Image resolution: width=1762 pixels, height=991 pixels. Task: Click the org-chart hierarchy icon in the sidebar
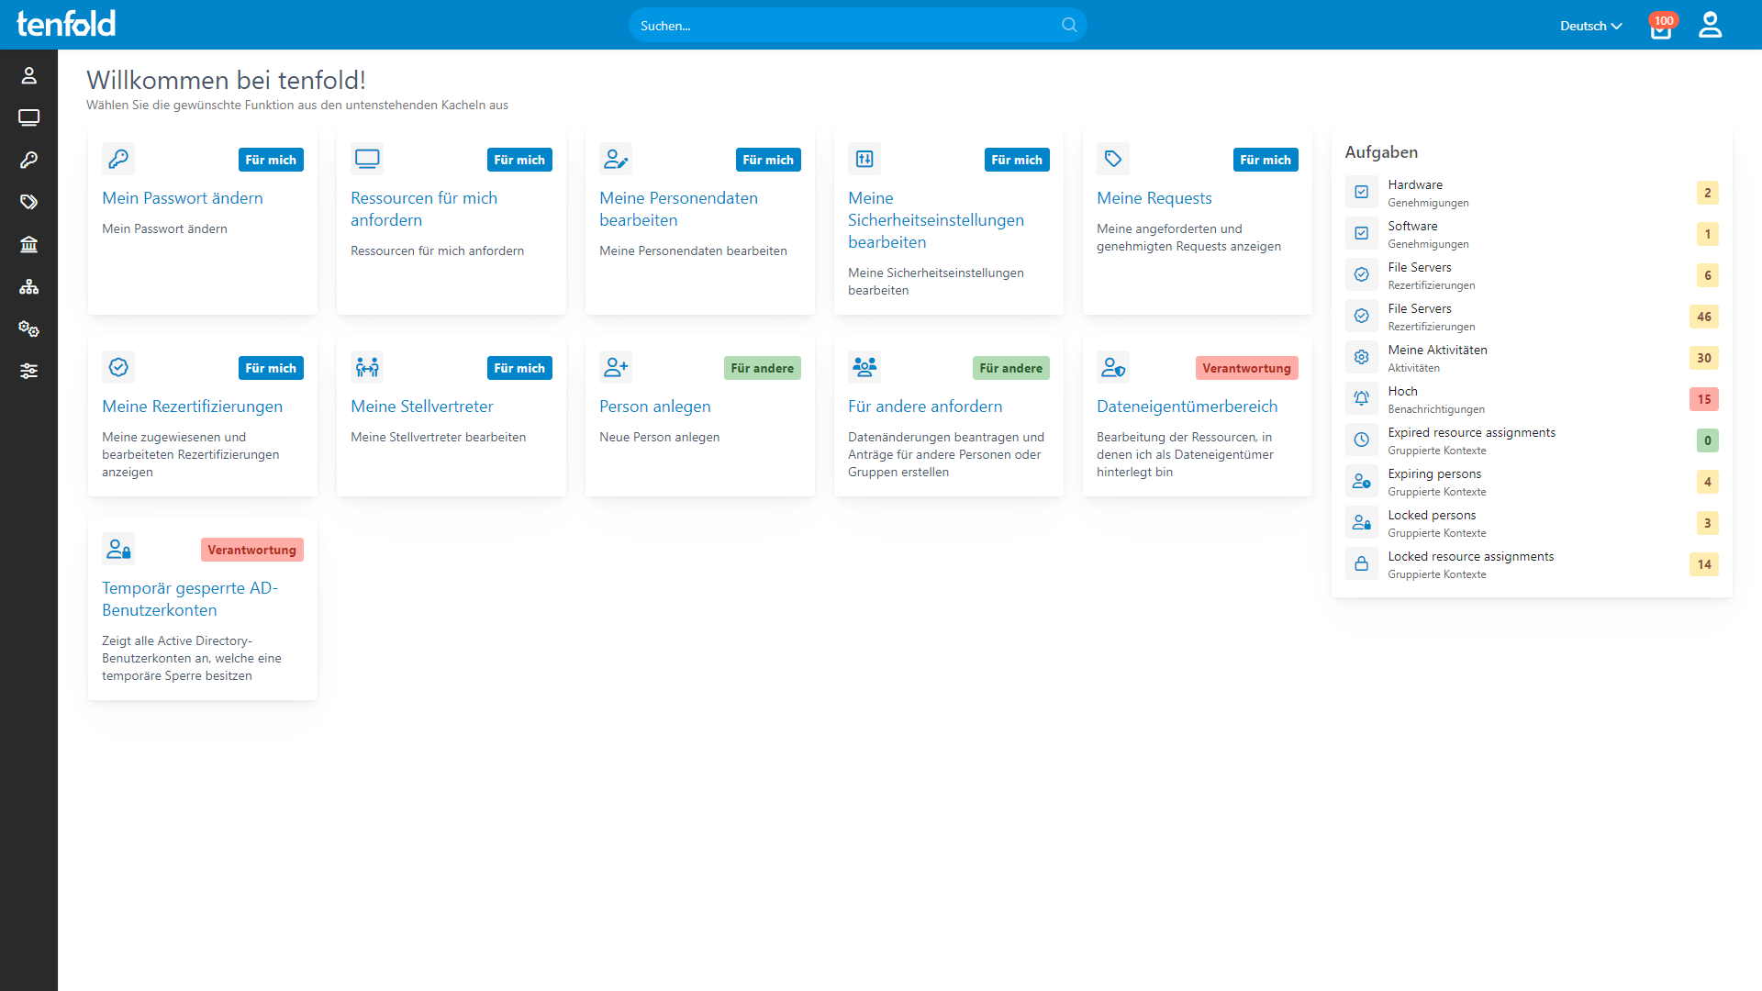(x=28, y=286)
